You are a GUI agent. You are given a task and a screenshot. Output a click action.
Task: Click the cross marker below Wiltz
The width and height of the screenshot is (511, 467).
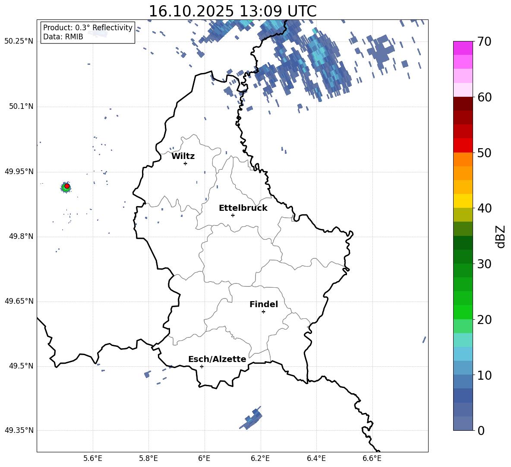click(x=186, y=163)
